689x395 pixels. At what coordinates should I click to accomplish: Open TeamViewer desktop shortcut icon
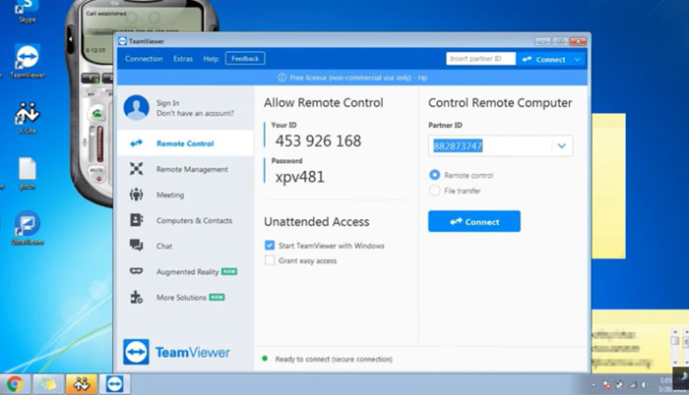pyautogui.click(x=27, y=60)
